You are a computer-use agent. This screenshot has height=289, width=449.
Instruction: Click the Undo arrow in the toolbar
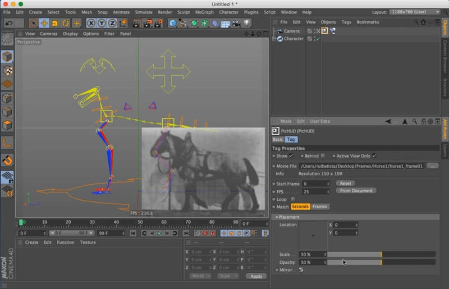point(8,23)
